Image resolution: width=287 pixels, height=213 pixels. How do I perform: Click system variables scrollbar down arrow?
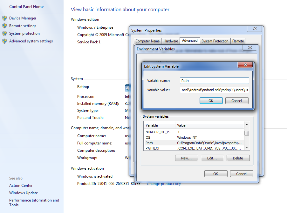click(247, 148)
